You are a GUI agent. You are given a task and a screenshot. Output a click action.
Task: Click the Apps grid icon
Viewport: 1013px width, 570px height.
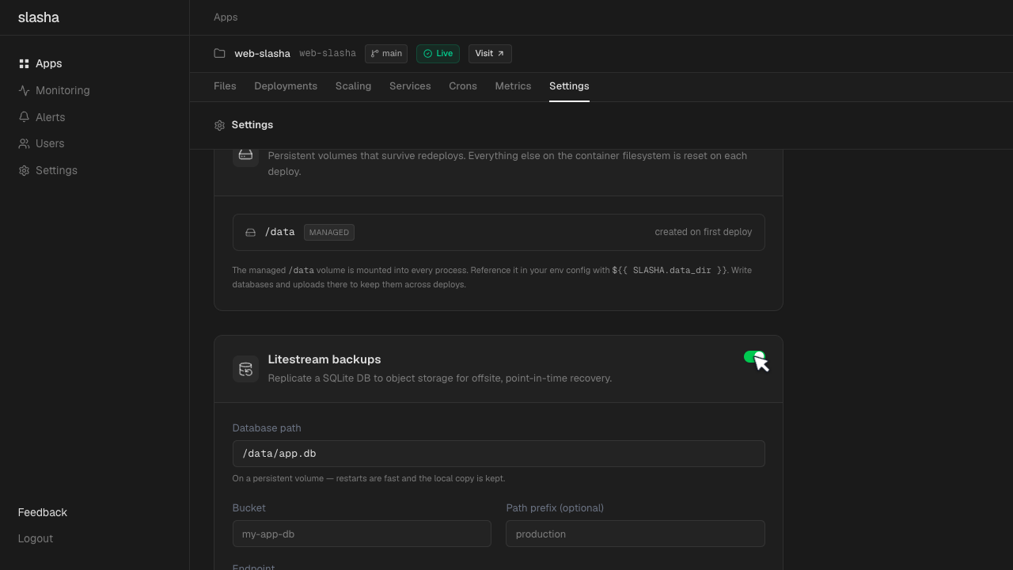(x=24, y=63)
